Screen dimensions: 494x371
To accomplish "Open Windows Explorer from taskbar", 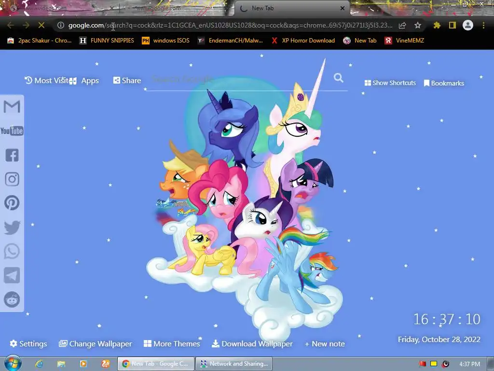I will (x=61, y=364).
